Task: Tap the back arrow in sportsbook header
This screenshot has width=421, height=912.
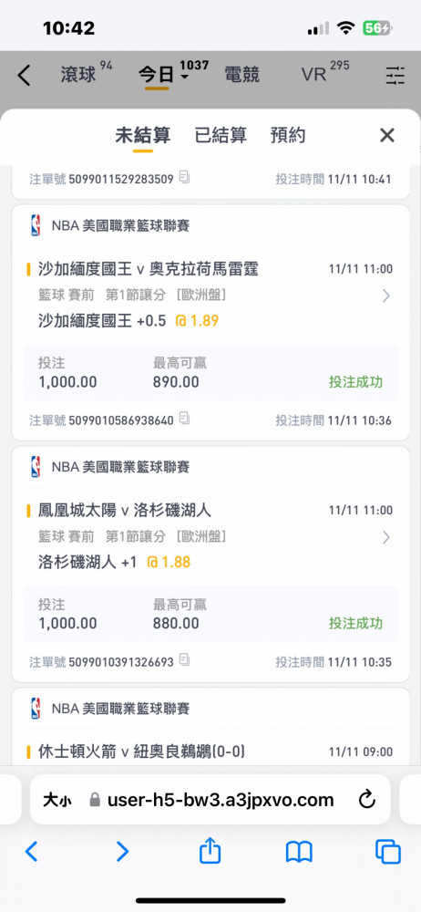Action: coord(24,76)
